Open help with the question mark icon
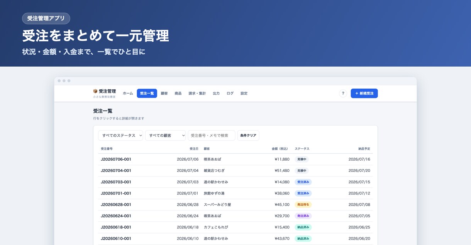 click(343, 93)
